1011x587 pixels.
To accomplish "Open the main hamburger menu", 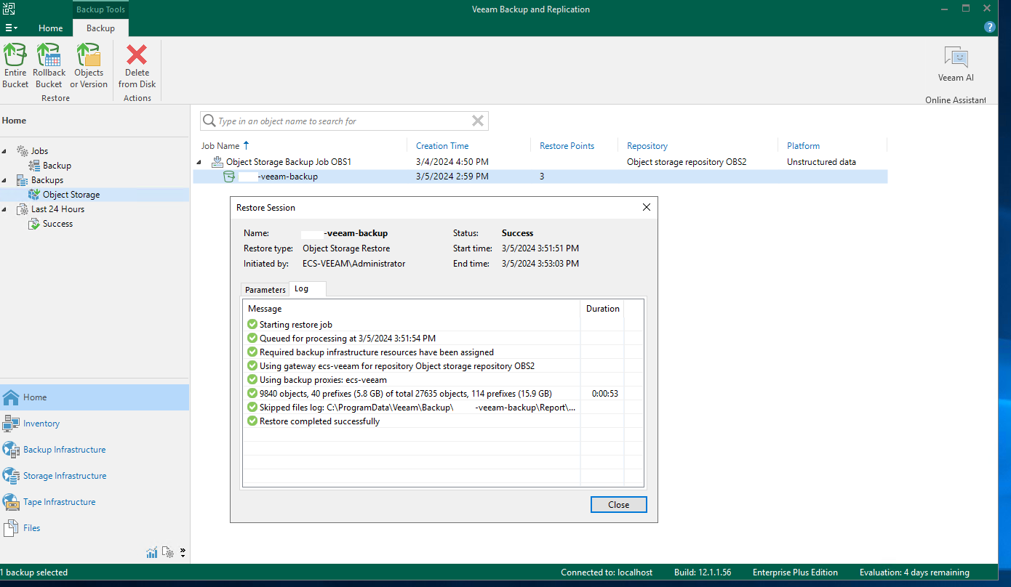I will (x=12, y=28).
